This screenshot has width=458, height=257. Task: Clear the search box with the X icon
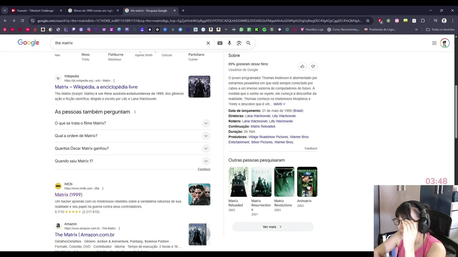click(208, 43)
